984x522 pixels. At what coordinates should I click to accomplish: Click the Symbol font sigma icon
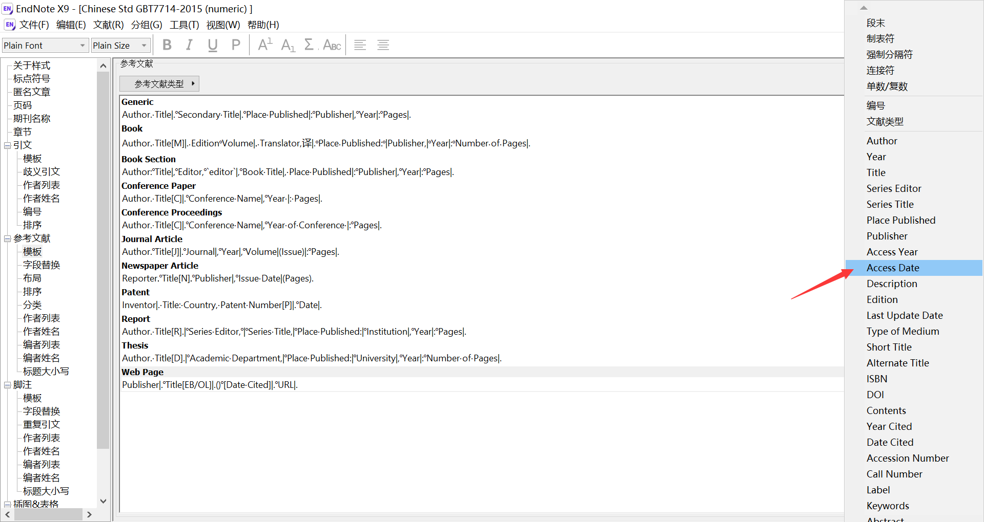(309, 45)
